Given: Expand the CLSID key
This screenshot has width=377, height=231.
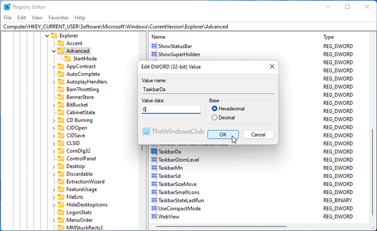Looking at the screenshot, I should point(54,144).
